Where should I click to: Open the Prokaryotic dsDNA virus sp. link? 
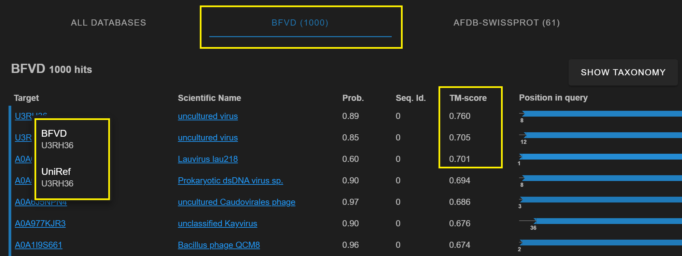point(230,181)
